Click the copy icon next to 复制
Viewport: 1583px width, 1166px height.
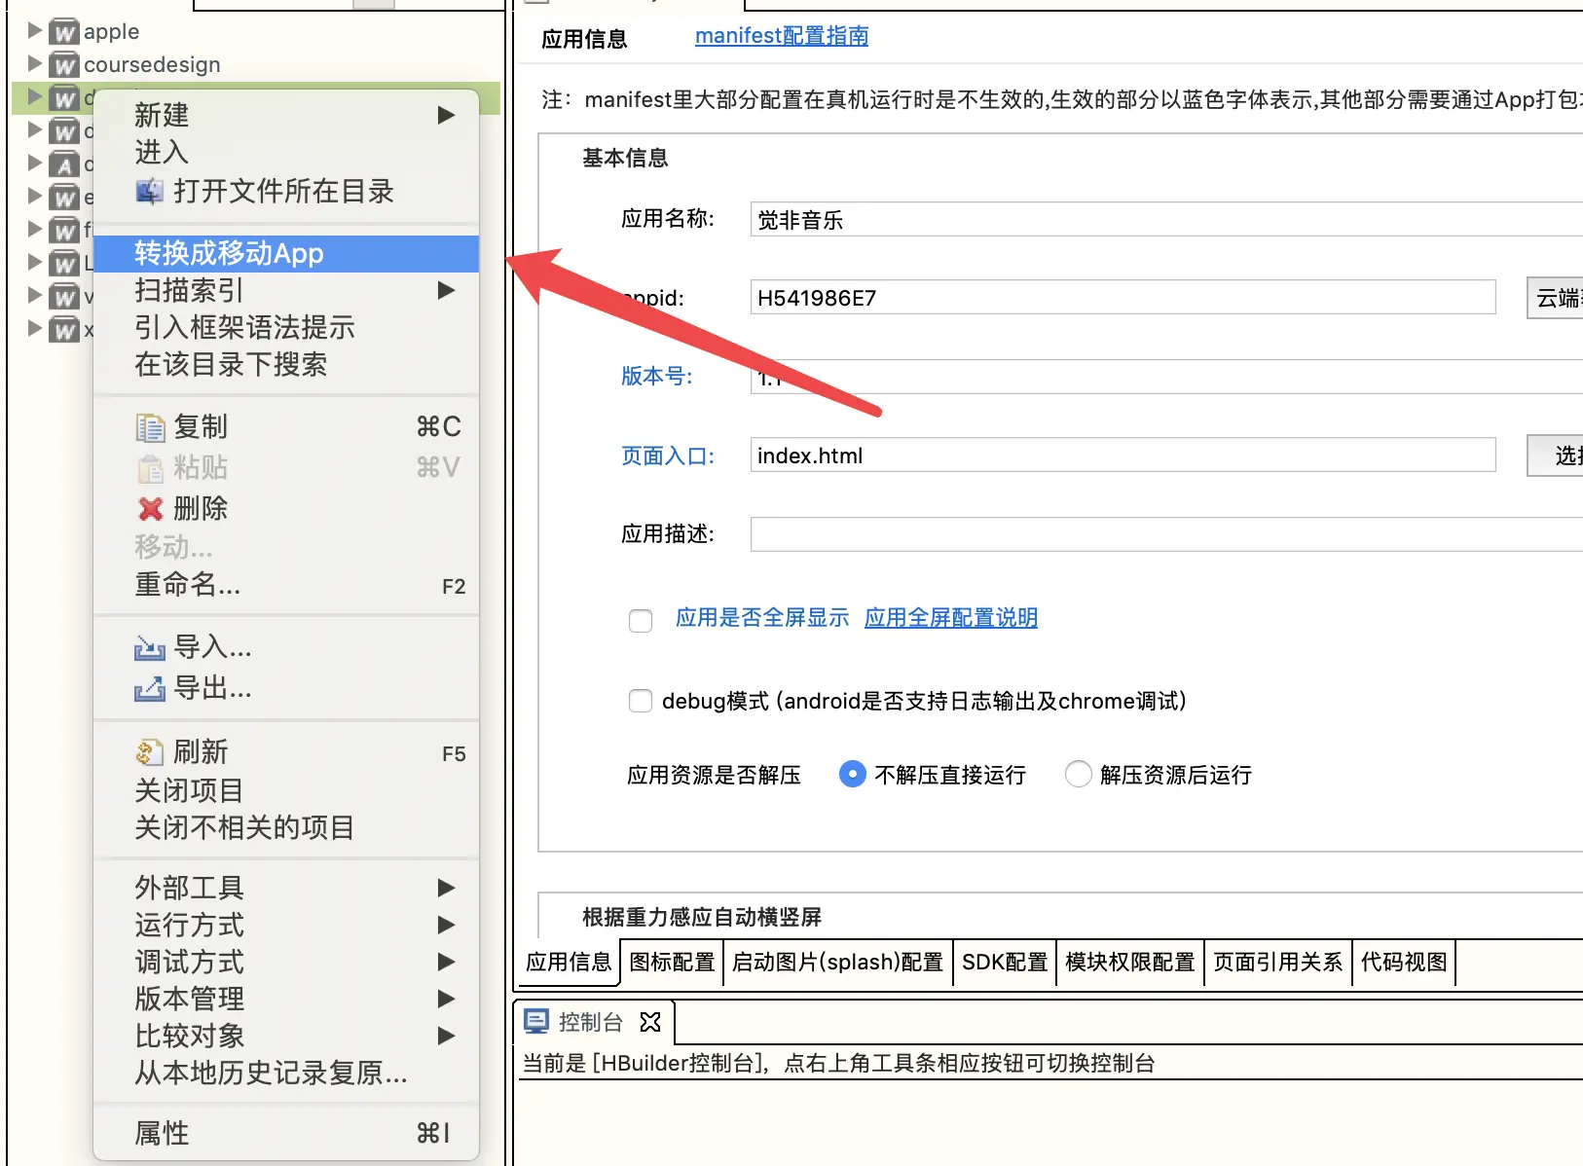(149, 426)
